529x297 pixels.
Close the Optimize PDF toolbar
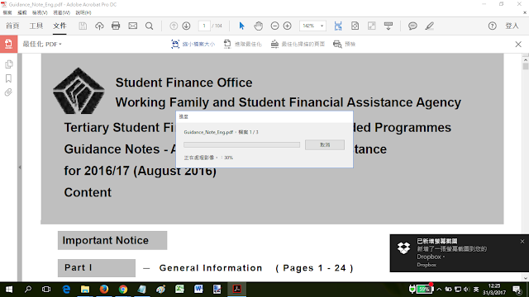coord(518,44)
